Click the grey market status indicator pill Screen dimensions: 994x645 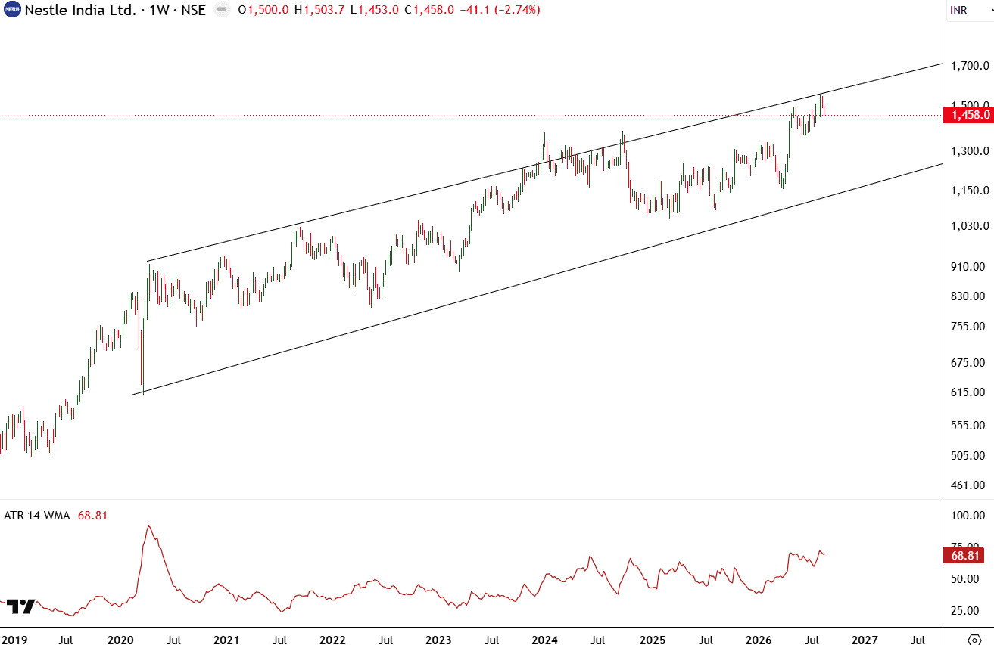pos(221,10)
